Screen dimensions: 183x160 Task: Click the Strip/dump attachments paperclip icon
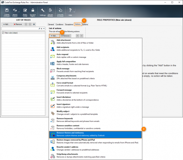pyautogui.click(x=53, y=156)
